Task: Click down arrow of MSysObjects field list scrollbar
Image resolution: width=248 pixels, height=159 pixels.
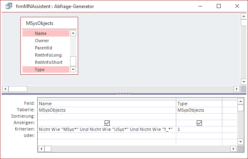Action: click(x=73, y=69)
